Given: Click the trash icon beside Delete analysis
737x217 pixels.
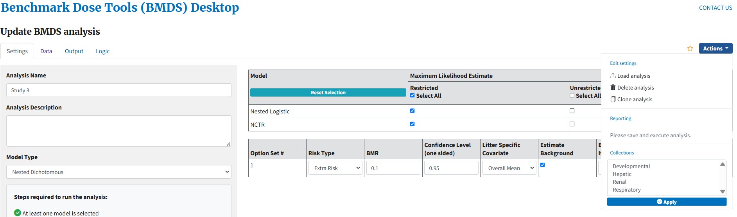Looking at the screenshot, I should tap(613, 87).
